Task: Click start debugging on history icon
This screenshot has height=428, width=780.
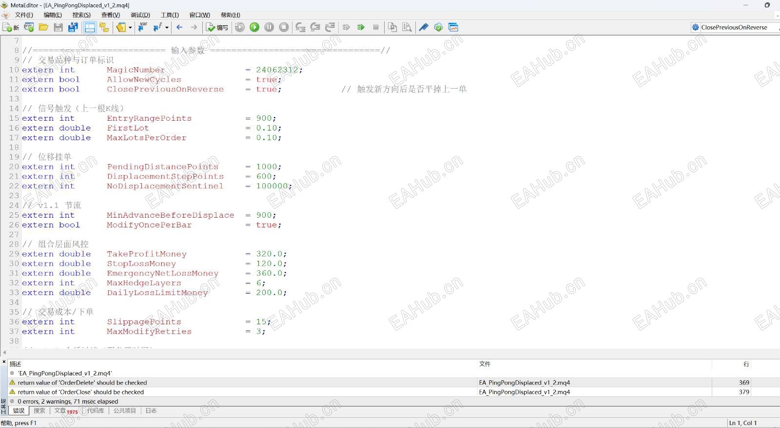Action: point(239,27)
